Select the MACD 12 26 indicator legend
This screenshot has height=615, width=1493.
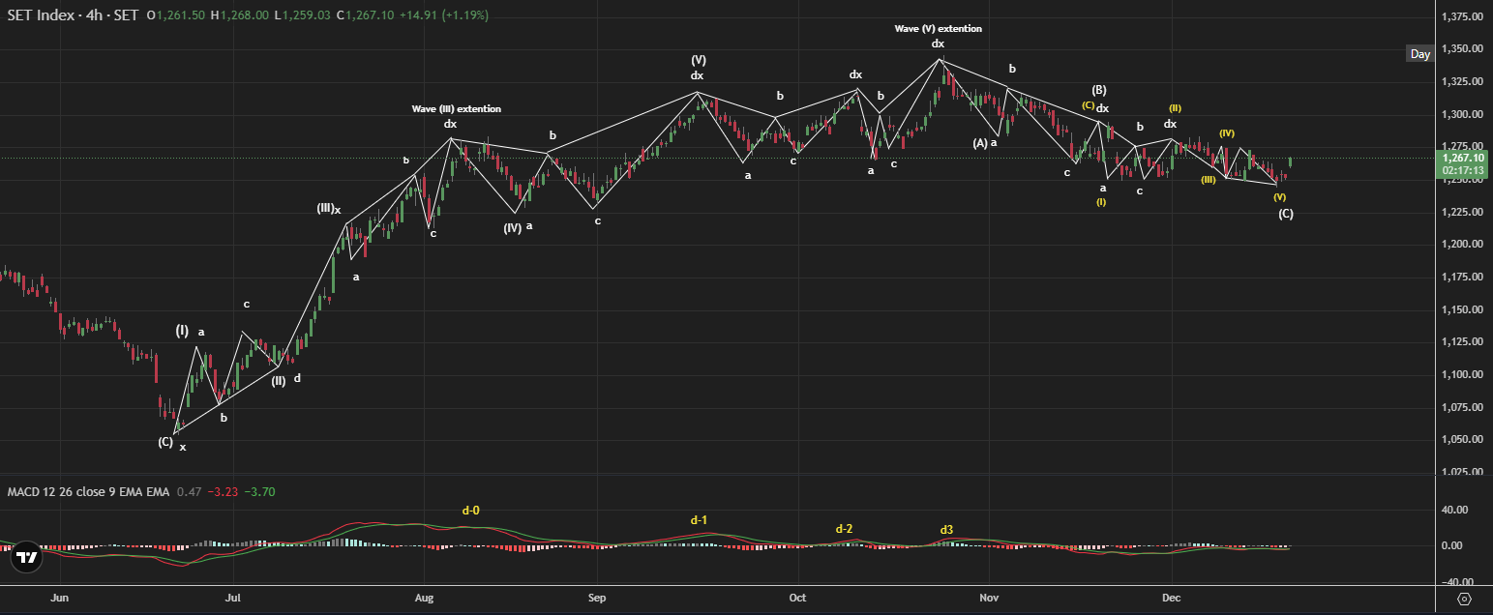tap(88, 492)
